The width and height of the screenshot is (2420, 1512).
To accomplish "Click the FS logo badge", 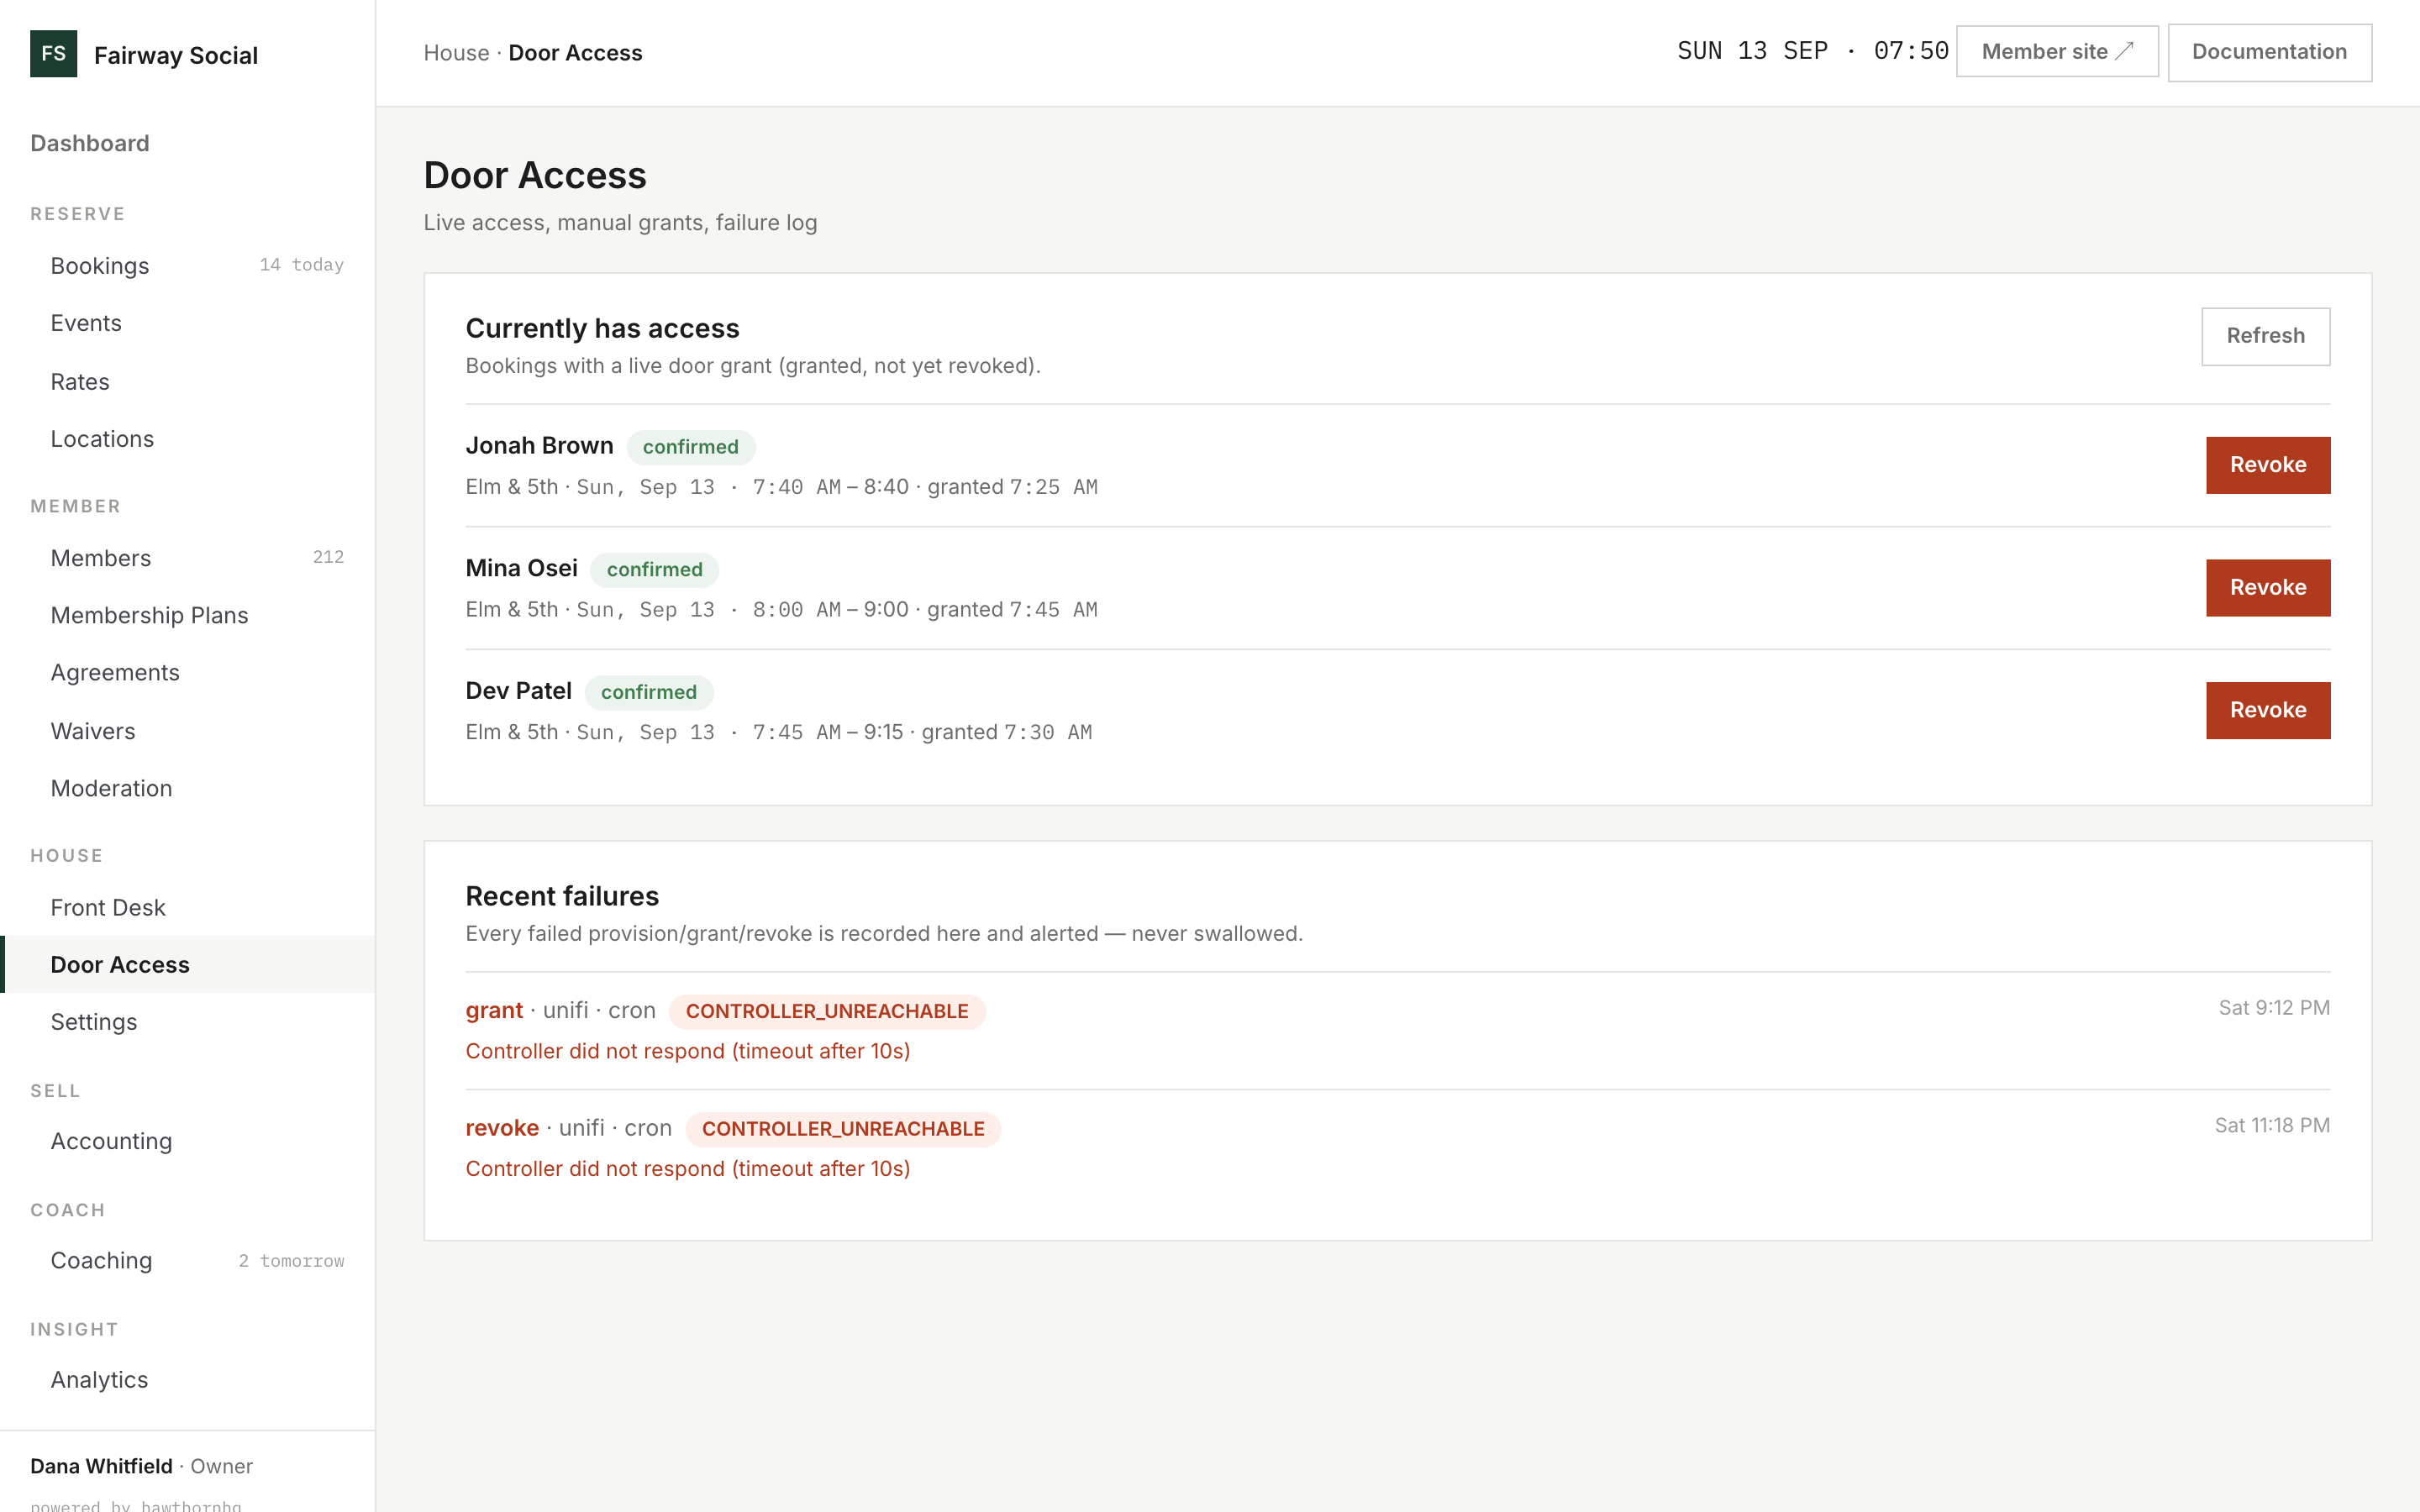I will point(53,54).
